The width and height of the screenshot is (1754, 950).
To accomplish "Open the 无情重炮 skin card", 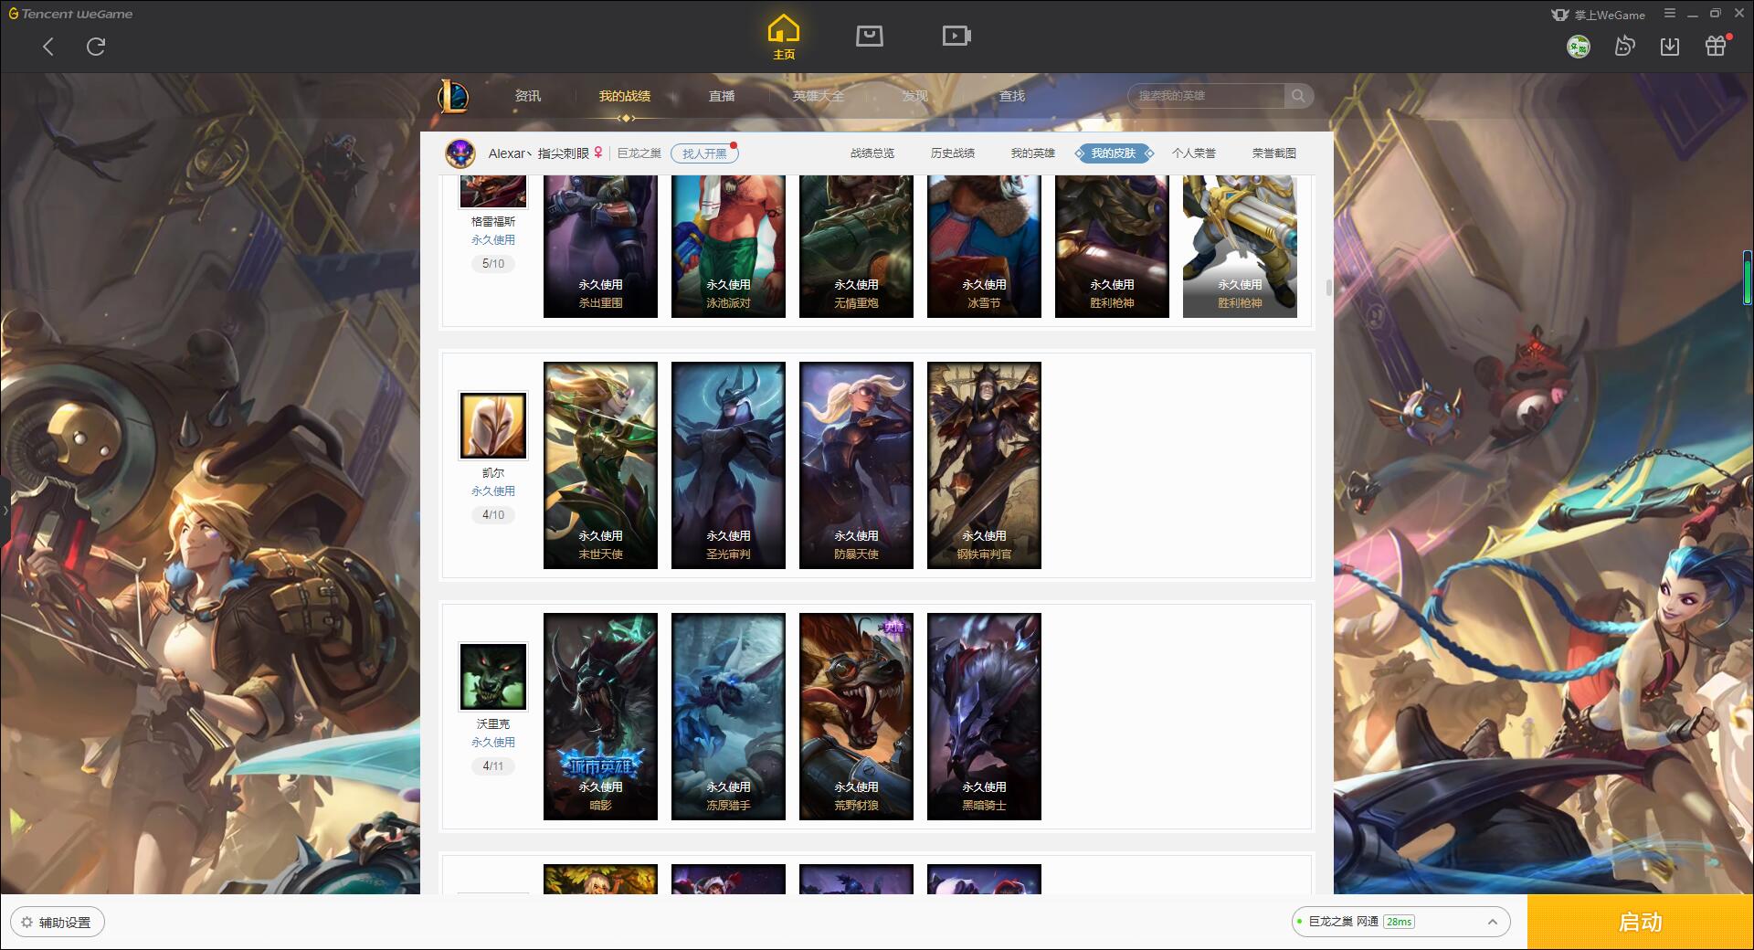I will click(x=856, y=247).
